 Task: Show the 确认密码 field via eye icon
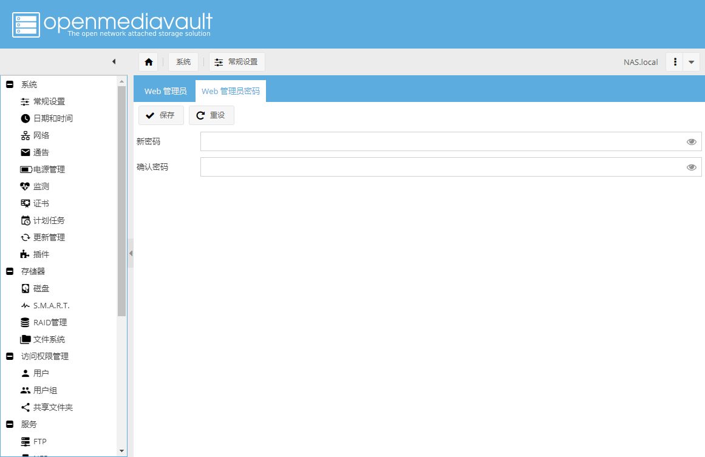coord(692,167)
